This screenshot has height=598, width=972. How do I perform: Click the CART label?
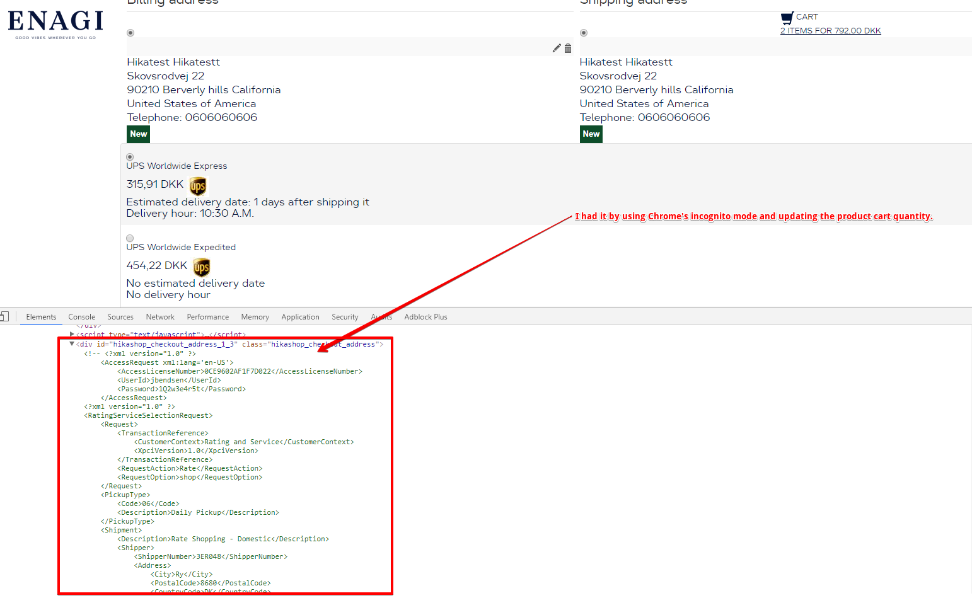pyautogui.click(x=807, y=17)
